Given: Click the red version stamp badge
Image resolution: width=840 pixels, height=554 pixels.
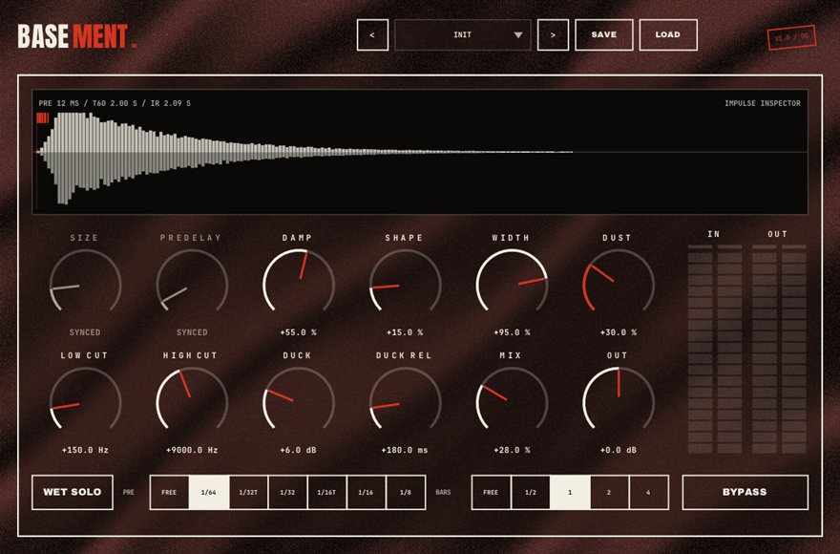Looking at the screenshot, I should (791, 37).
